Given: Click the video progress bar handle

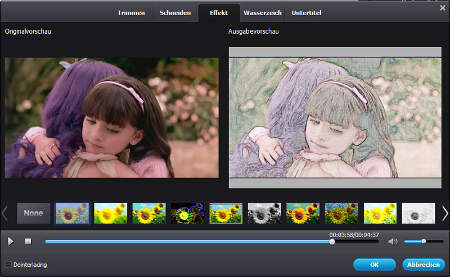Looking at the screenshot, I should pyautogui.click(x=332, y=242).
